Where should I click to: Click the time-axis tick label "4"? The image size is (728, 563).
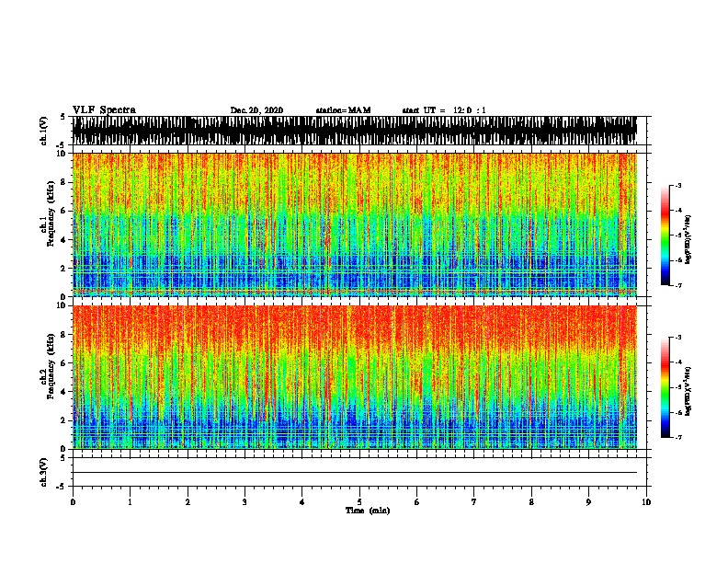point(302,502)
